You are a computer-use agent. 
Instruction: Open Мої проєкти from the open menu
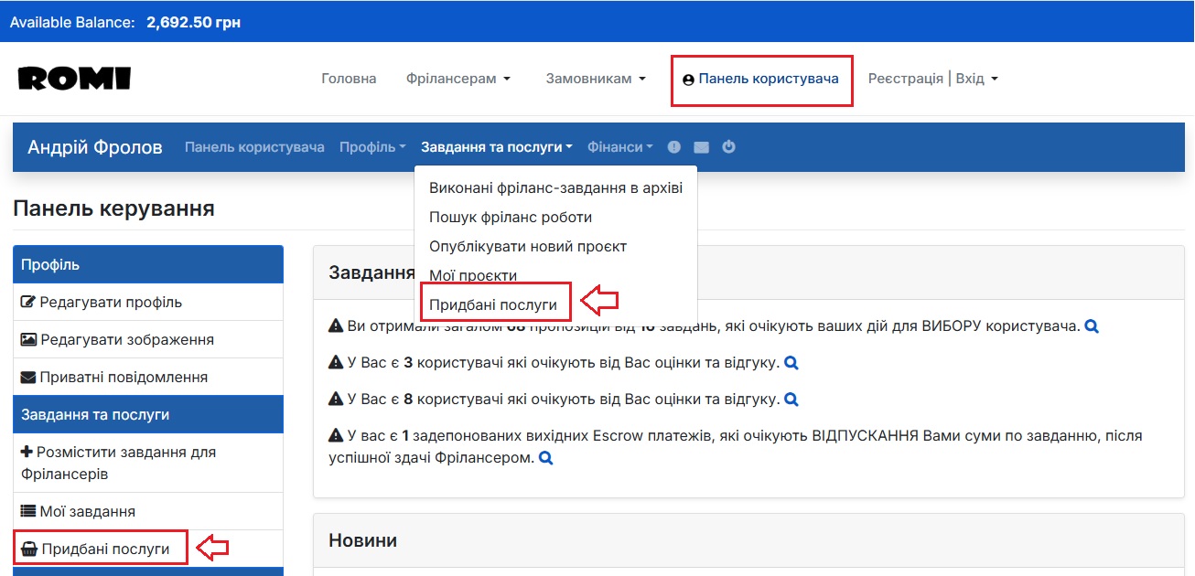tap(472, 275)
